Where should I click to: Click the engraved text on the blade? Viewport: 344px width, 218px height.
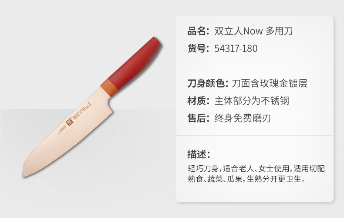(x=81, y=113)
